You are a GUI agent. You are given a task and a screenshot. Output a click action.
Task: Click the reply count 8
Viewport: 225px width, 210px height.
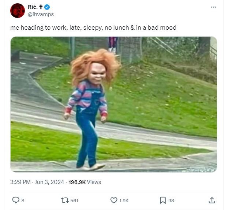pyautogui.click(x=23, y=200)
